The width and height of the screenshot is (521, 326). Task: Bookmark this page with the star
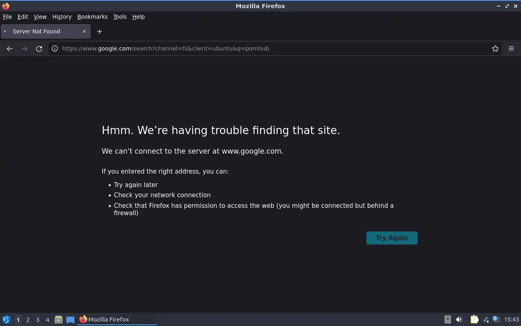(495, 48)
